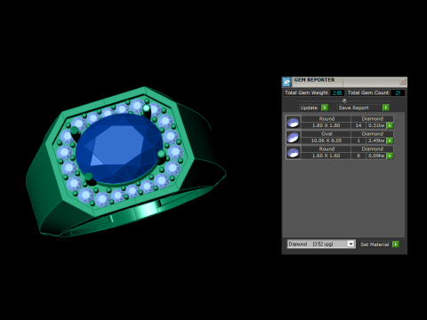Click the Total Gem Weight value 2.85
The height and width of the screenshot is (320, 427).
click(x=337, y=92)
